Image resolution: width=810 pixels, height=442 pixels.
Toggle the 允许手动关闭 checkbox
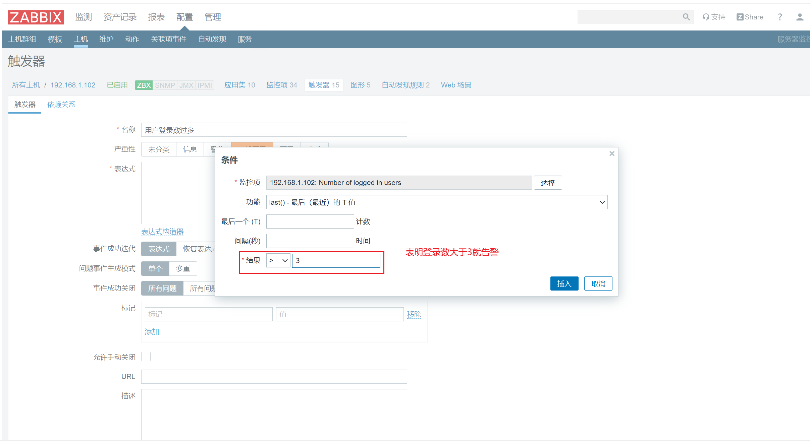click(x=146, y=357)
